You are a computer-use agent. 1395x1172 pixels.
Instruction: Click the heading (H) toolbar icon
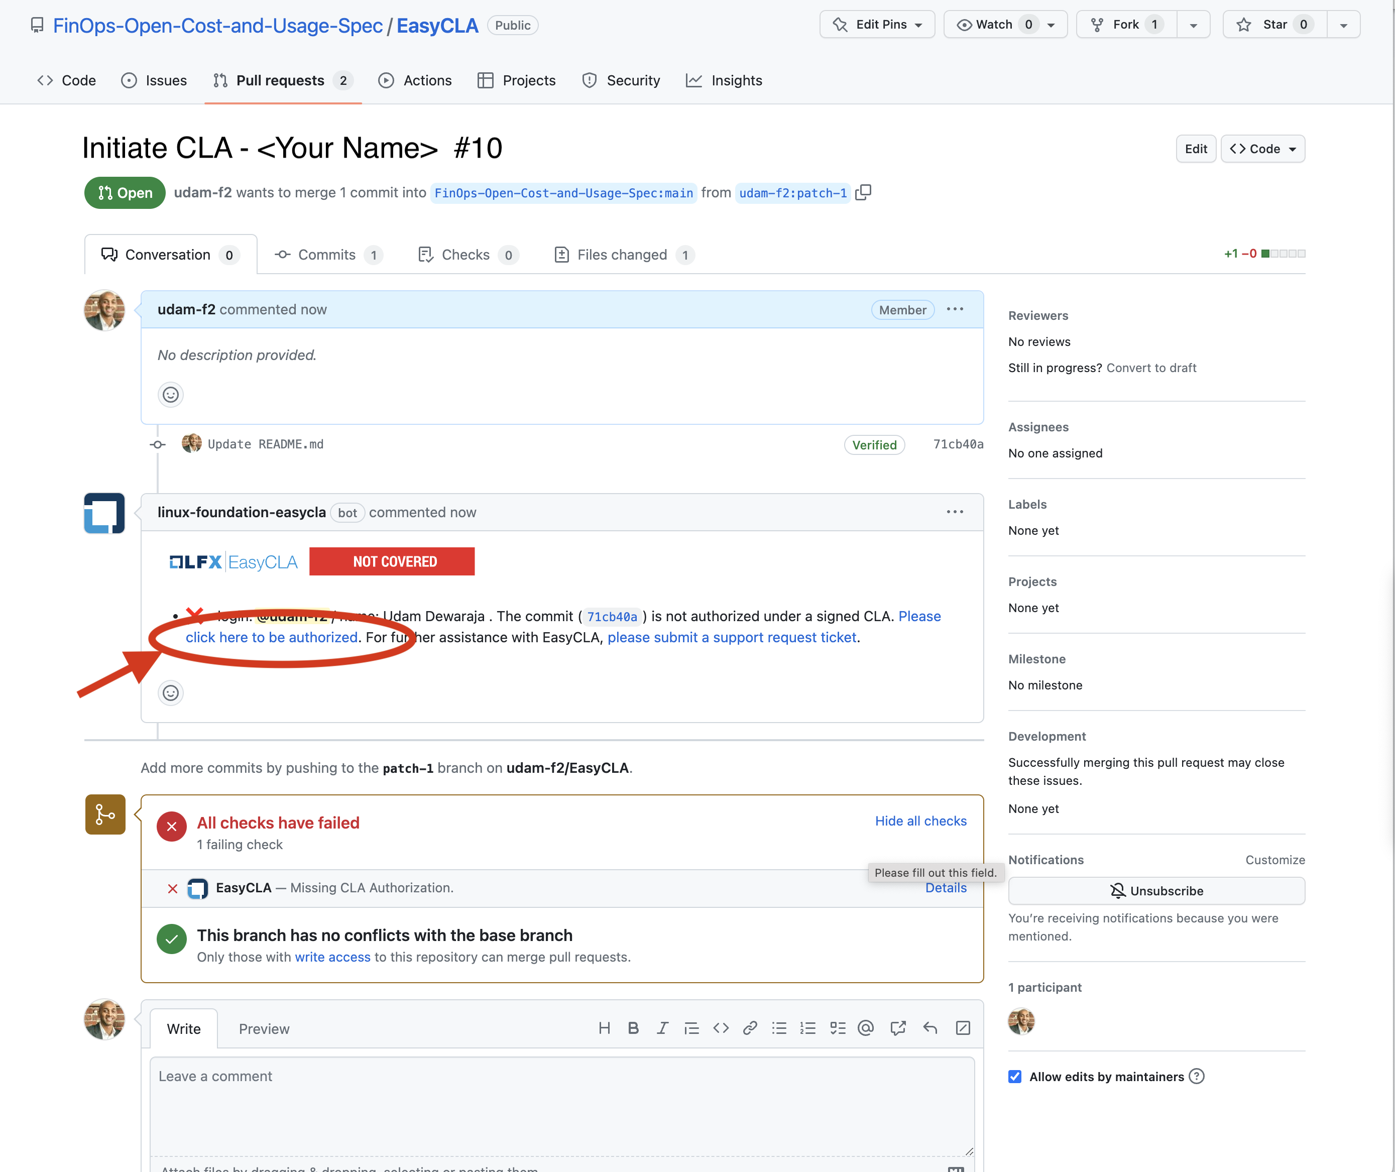(x=604, y=1028)
